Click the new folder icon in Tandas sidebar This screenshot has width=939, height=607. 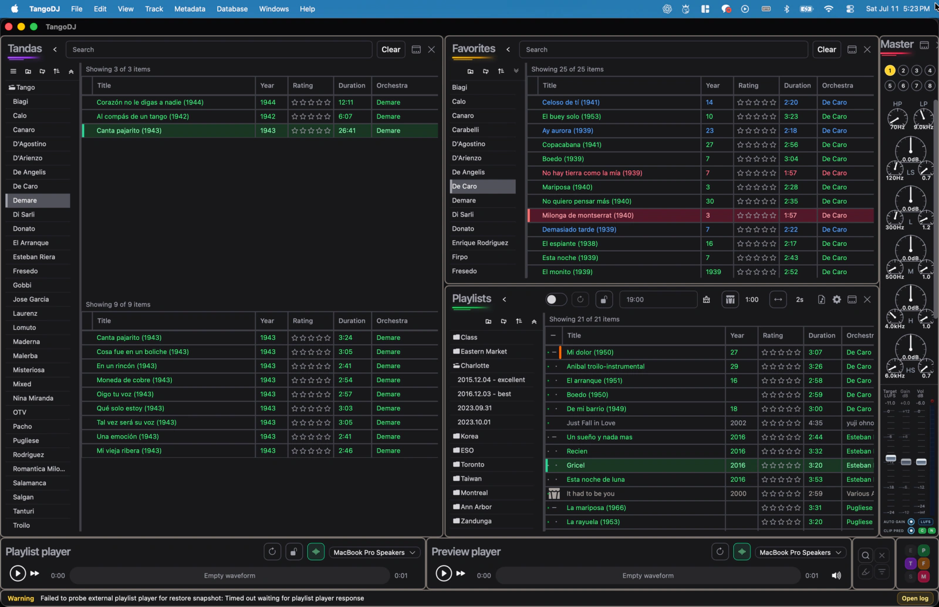(28, 71)
